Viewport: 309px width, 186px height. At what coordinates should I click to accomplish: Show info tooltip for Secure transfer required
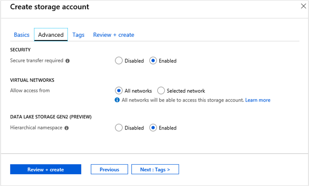(x=68, y=61)
